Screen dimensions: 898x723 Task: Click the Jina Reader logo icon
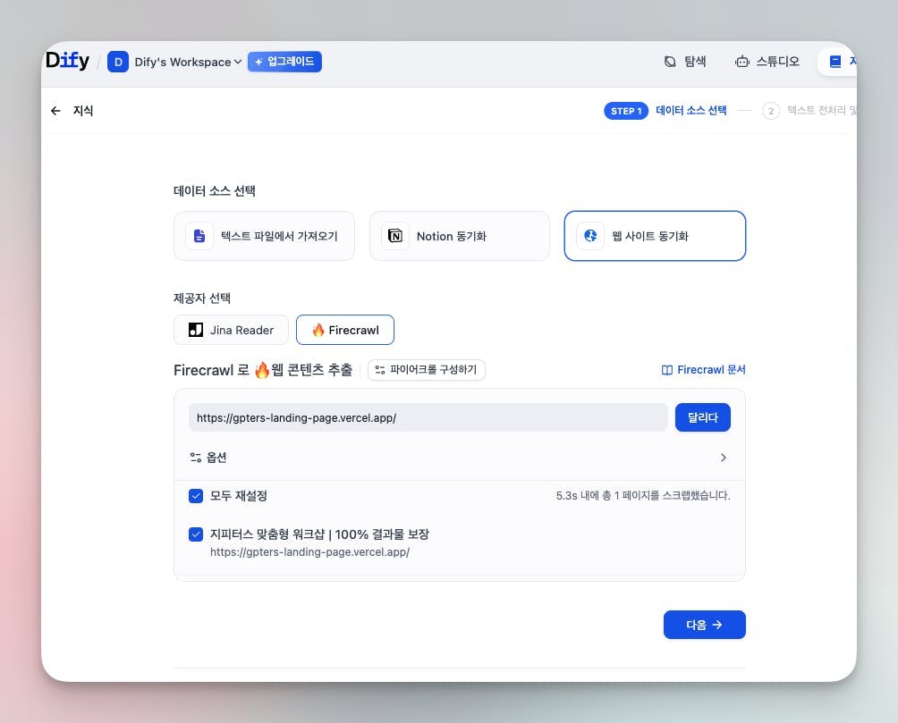pyautogui.click(x=196, y=330)
